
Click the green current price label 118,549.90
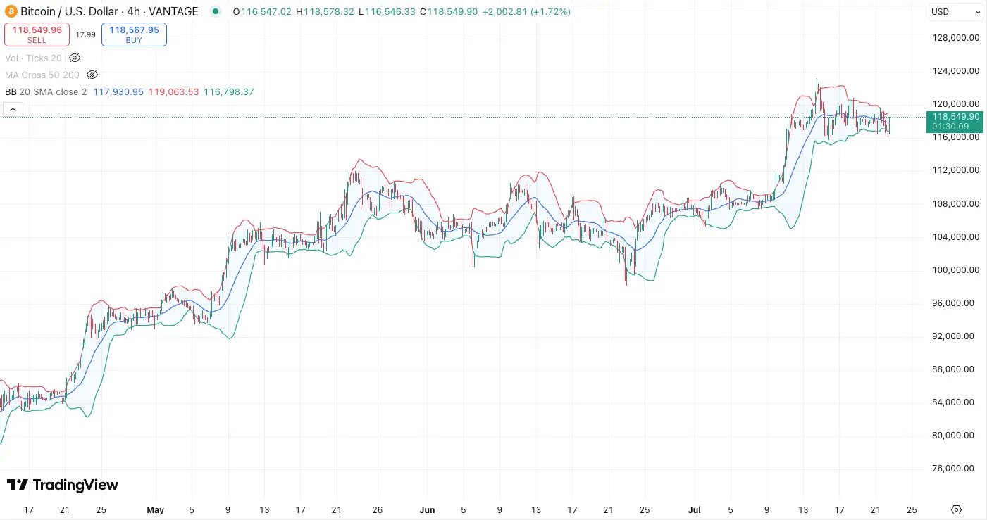pos(955,117)
